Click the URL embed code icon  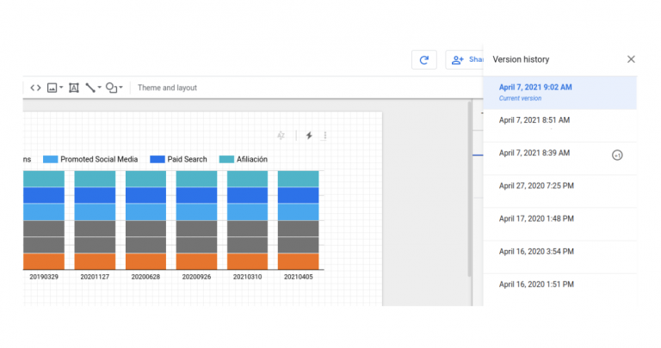pyautogui.click(x=35, y=88)
